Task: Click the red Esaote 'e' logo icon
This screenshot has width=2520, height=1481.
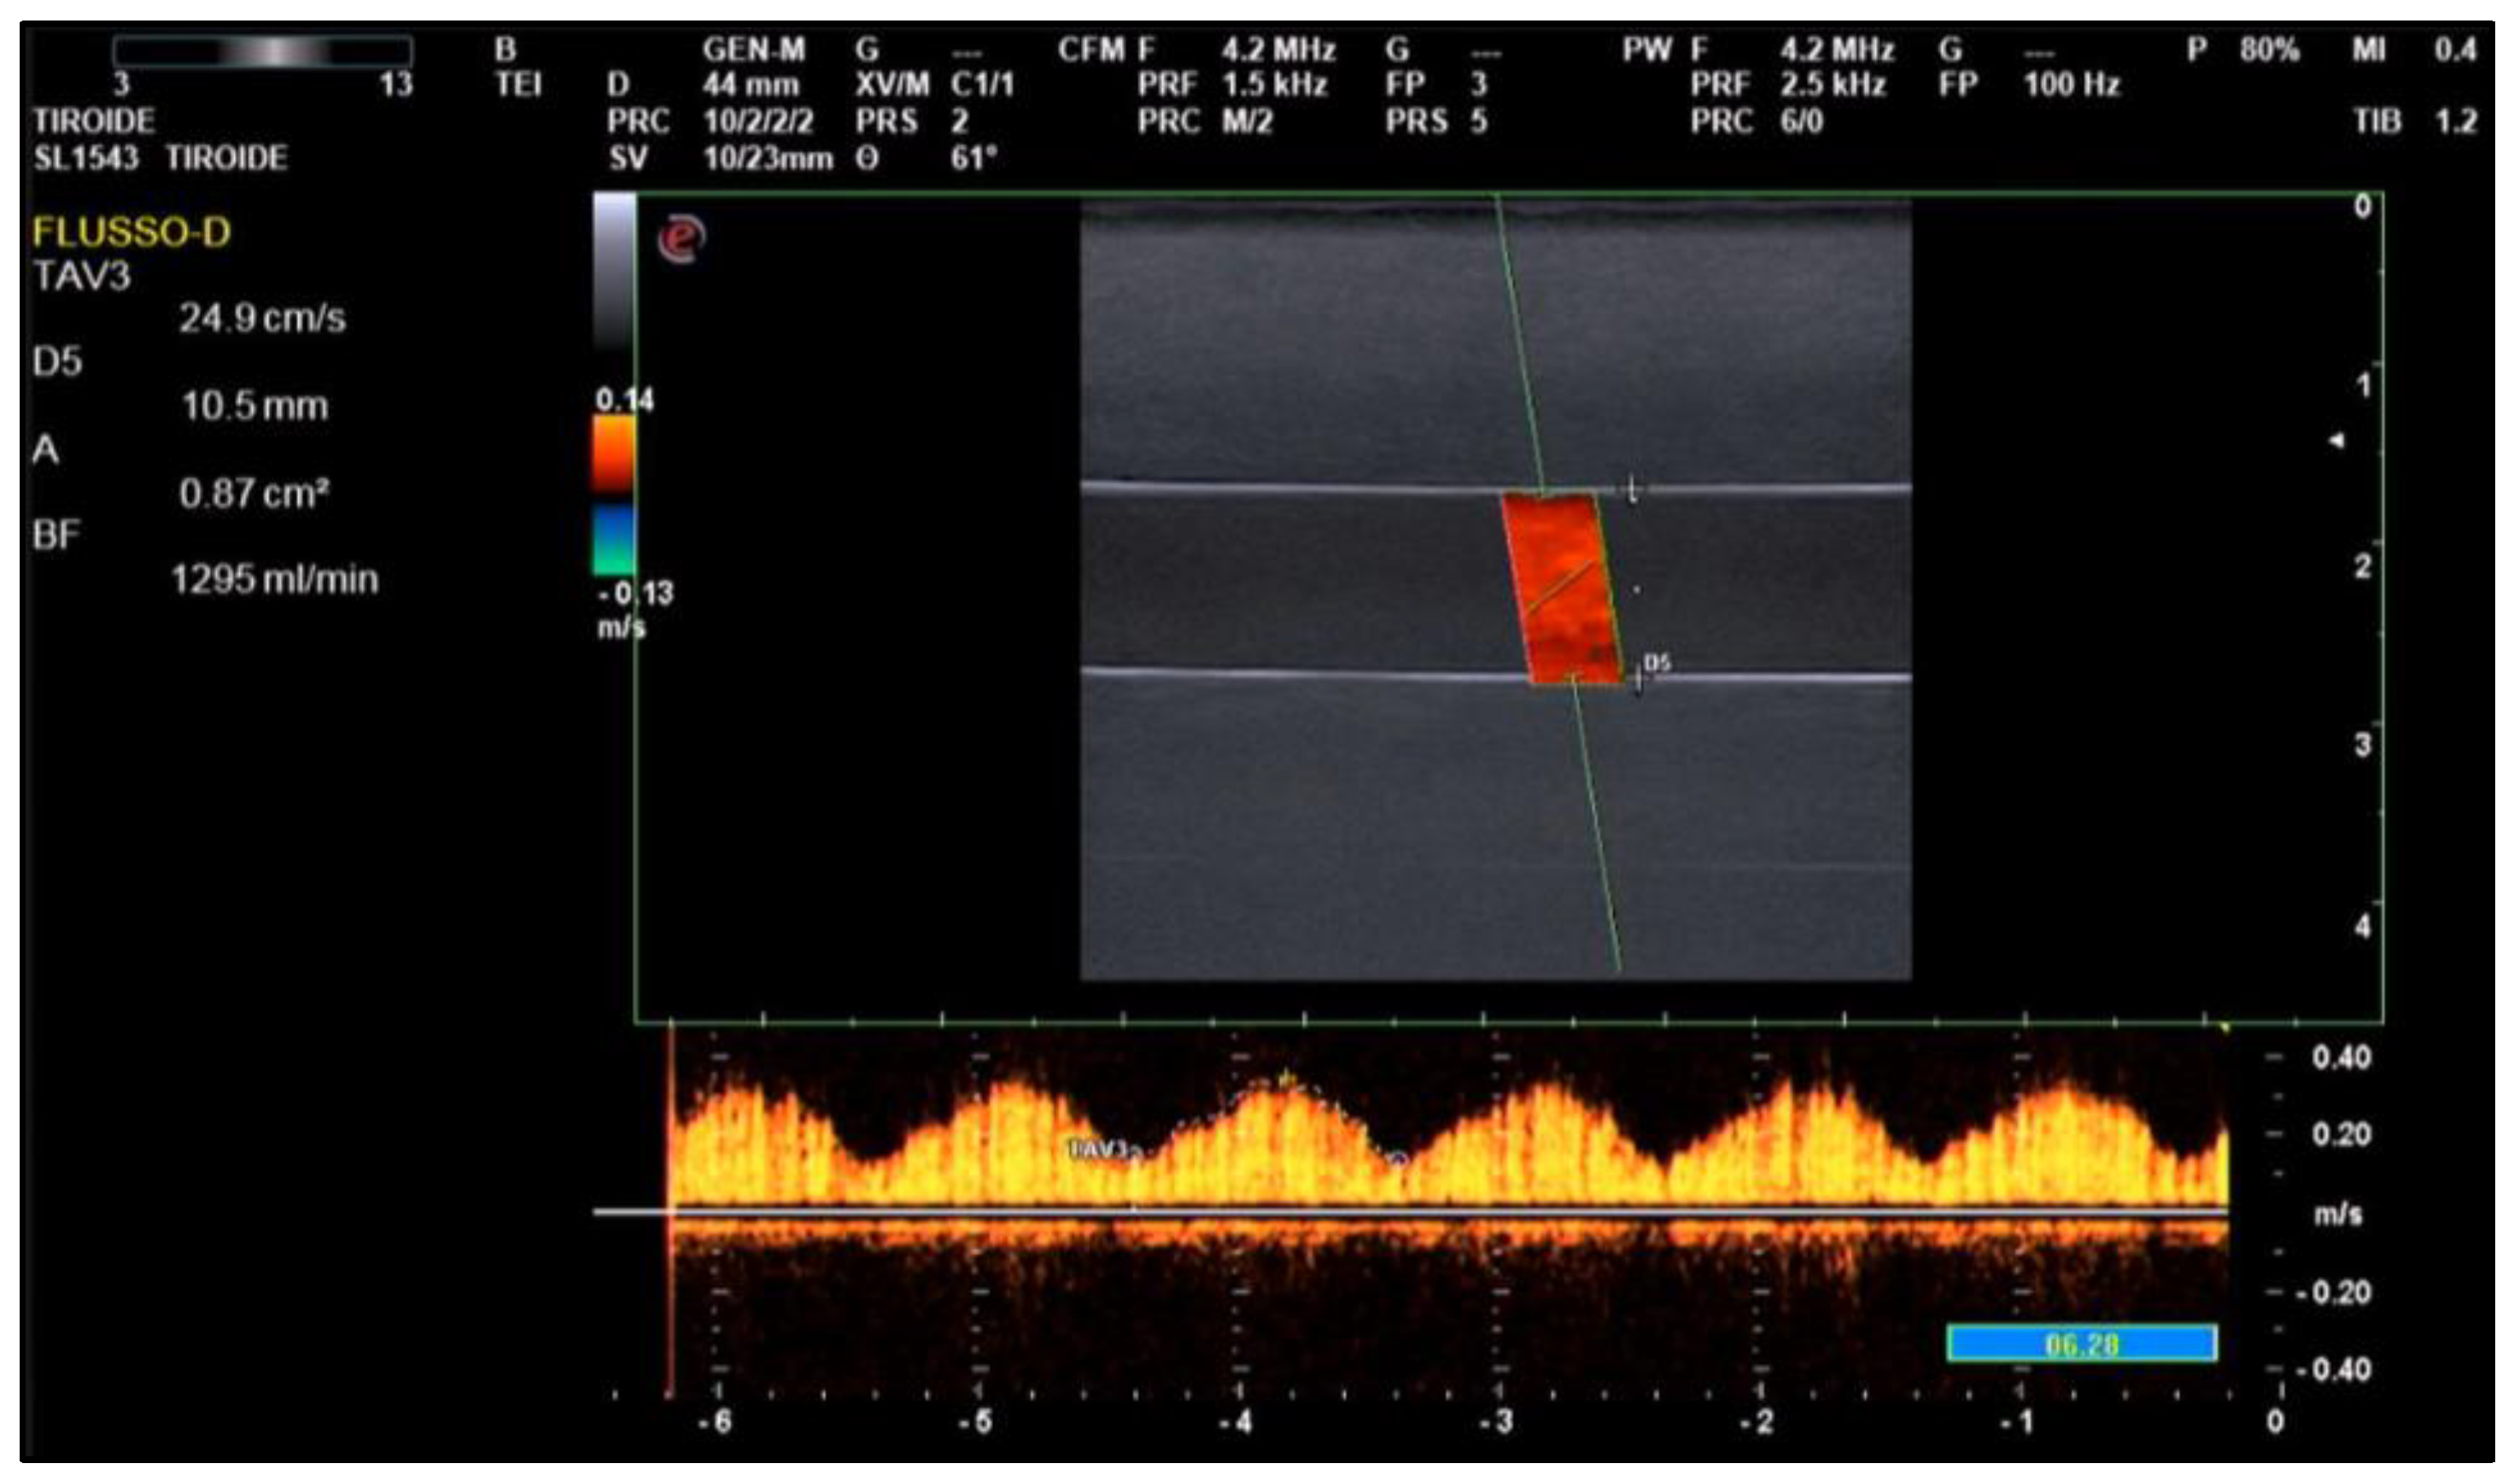Action: (x=682, y=239)
